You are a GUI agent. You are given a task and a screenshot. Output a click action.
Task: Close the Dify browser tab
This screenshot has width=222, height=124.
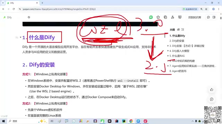tap(37, 3)
